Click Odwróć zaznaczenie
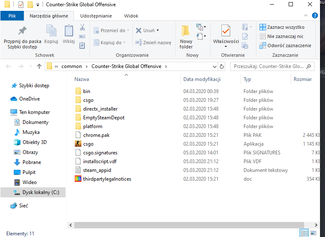 coord(285,45)
